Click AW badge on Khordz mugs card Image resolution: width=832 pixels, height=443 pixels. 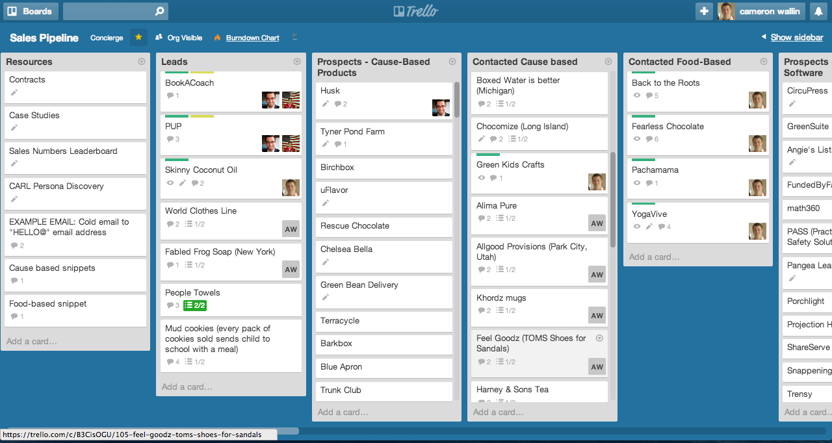pyautogui.click(x=597, y=316)
